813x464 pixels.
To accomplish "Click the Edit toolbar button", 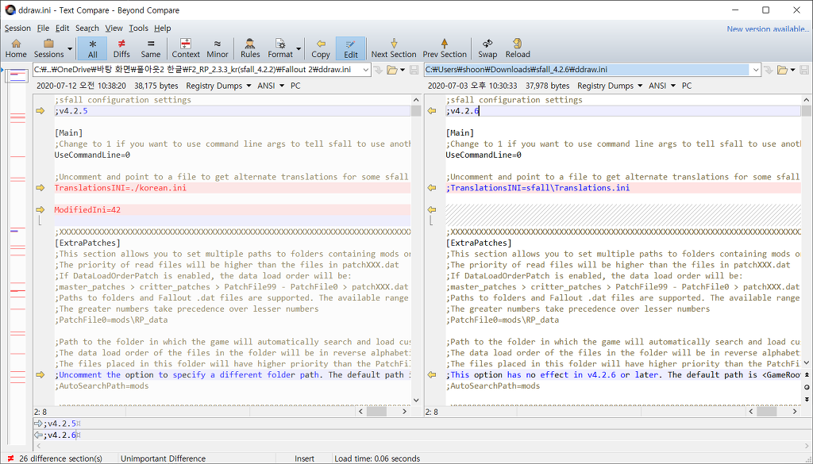I will pyautogui.click(x=350, y=48).
